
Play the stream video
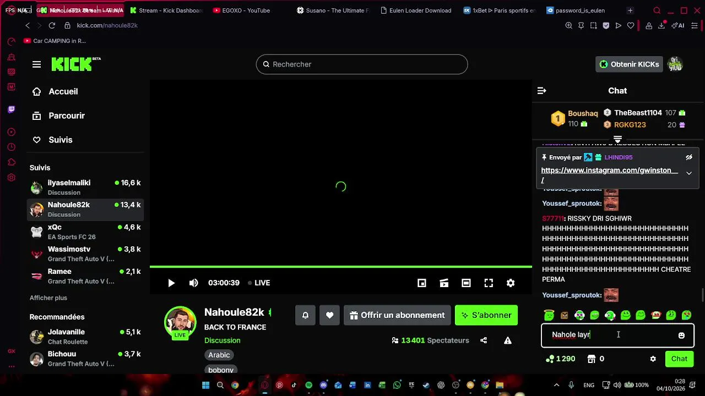click(x=171, y=283)
